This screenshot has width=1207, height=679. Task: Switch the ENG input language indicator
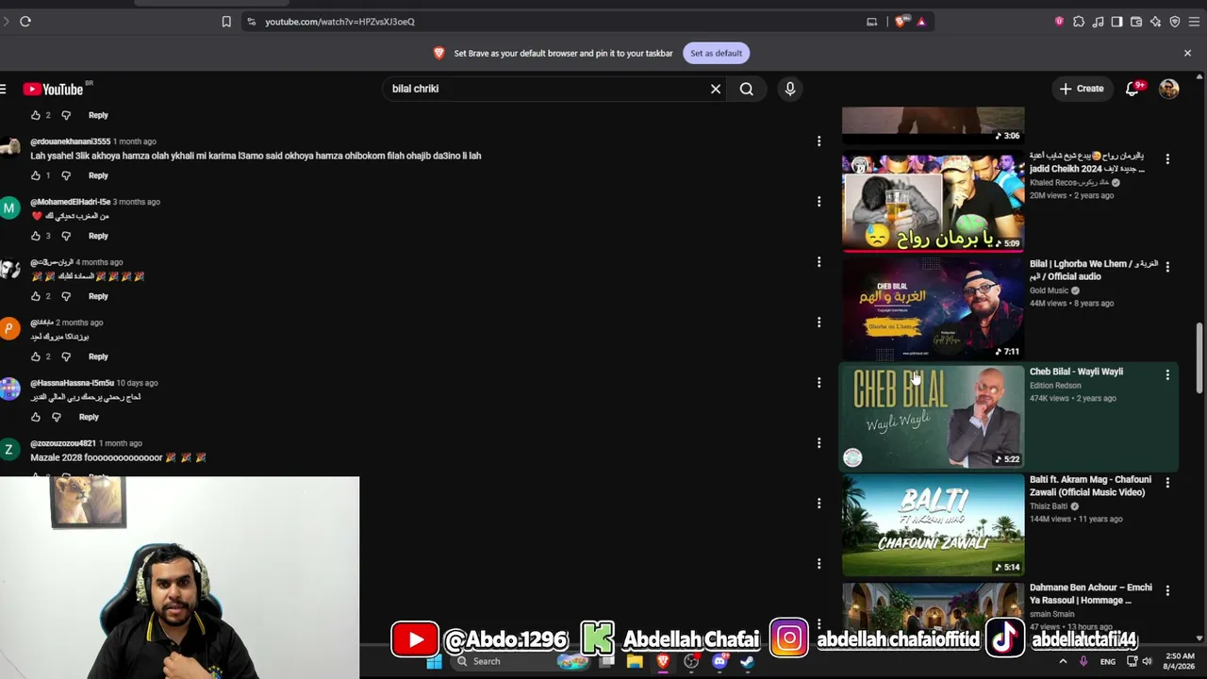[x=1108, y=662]
